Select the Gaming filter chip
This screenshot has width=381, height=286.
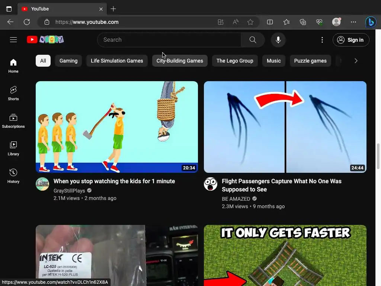tap(68, 61)
